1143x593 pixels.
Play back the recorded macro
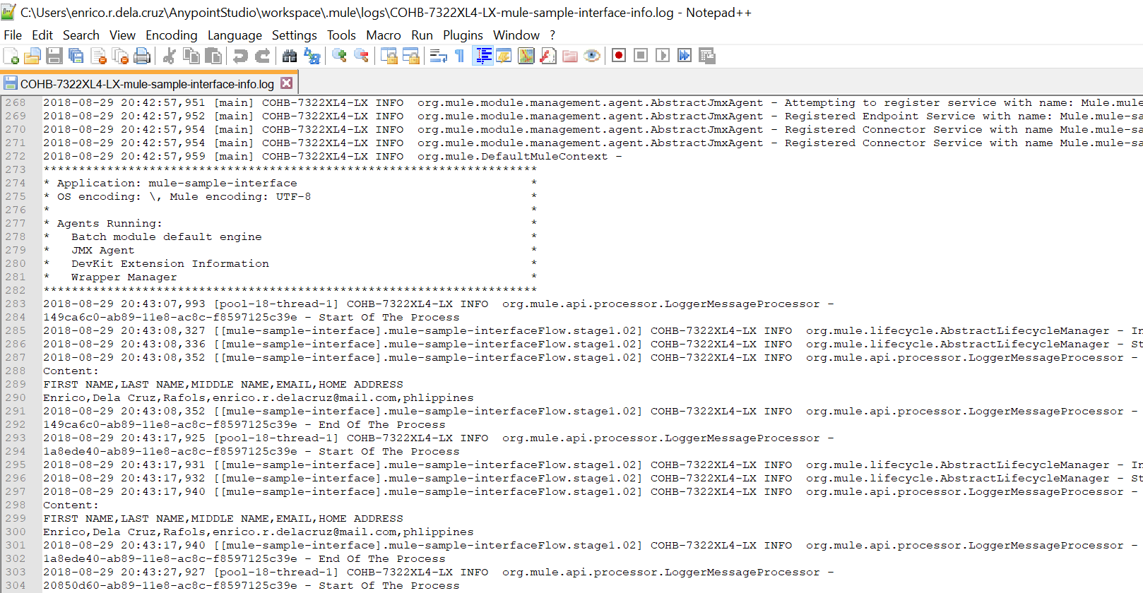[663, 56]
